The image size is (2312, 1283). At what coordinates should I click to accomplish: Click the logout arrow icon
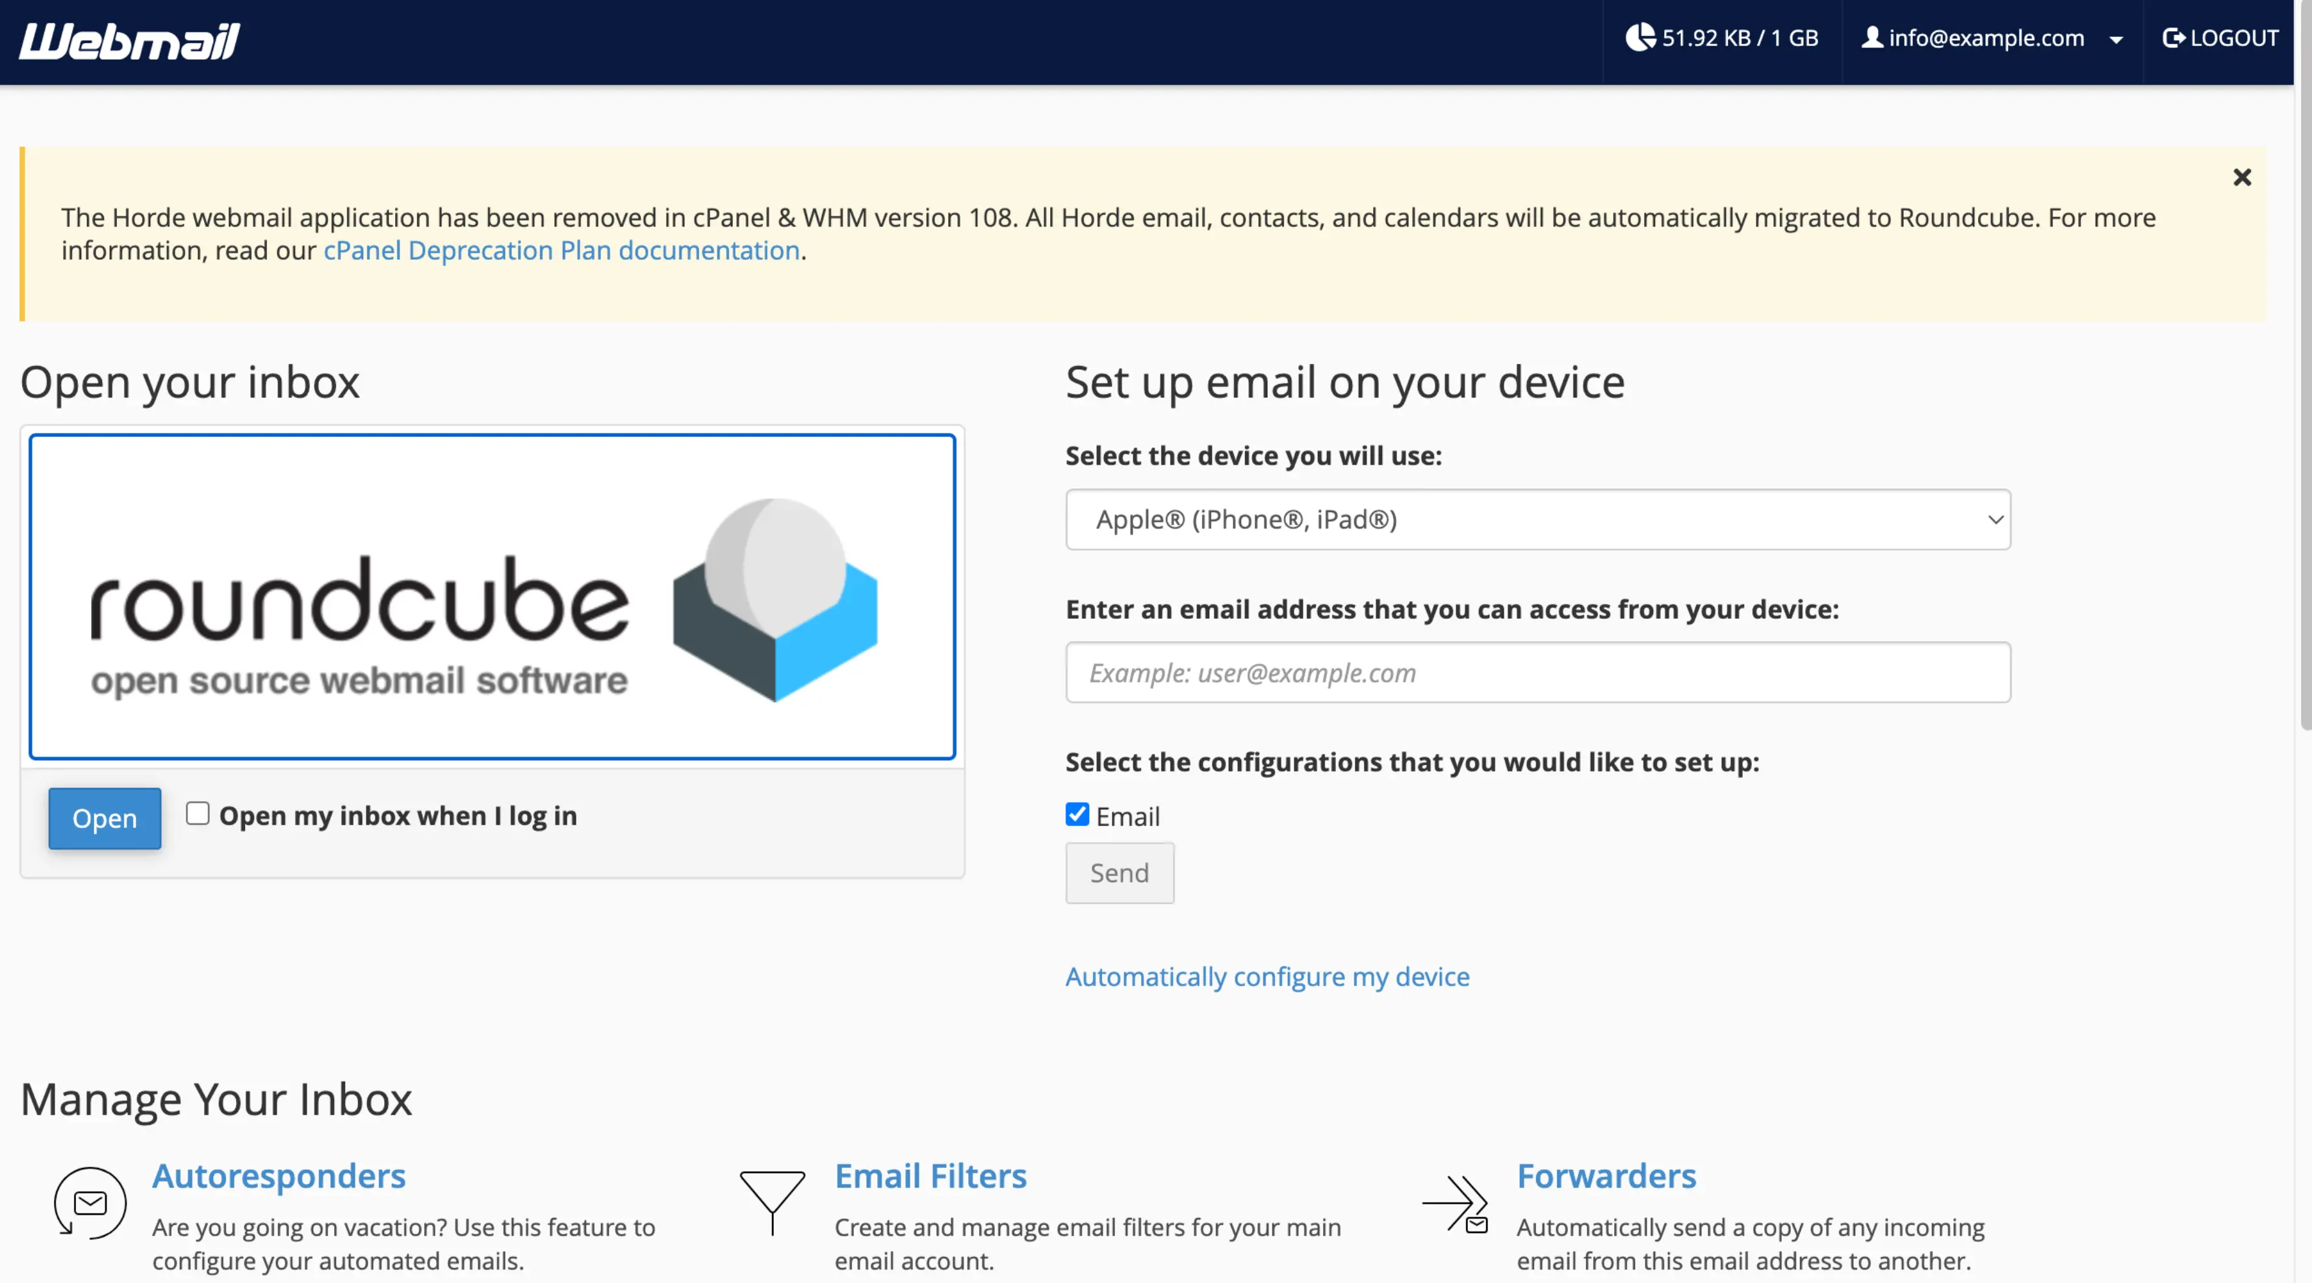coord(2174,38)
